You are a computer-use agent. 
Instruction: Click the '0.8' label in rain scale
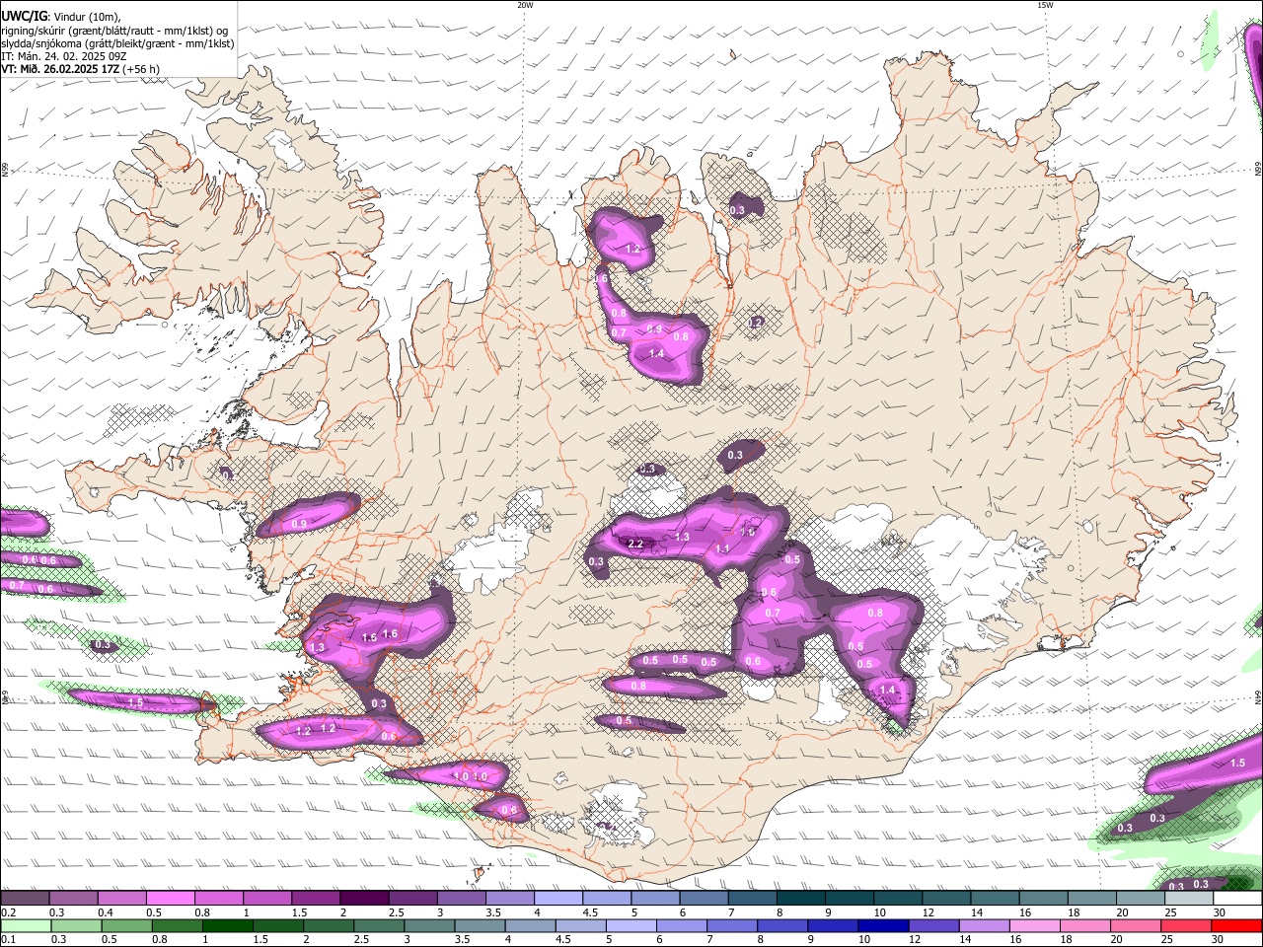(159, 940)
